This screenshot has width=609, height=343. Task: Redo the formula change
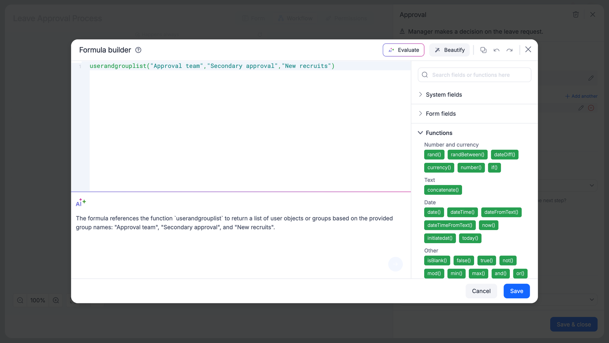click(510, 50)
